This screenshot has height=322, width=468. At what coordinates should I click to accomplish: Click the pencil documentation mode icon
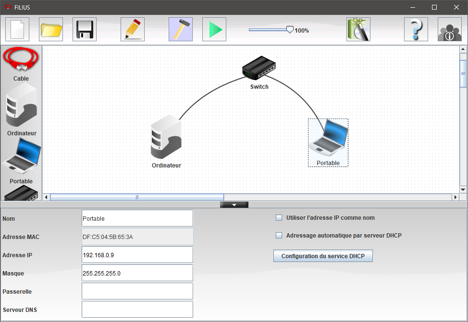click(133, 29)
